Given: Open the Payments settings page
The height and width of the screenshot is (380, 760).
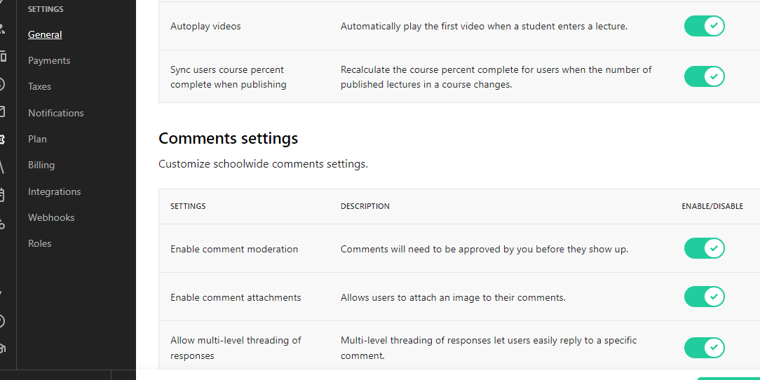Looking at the screenshot, I should pos(49,60).
